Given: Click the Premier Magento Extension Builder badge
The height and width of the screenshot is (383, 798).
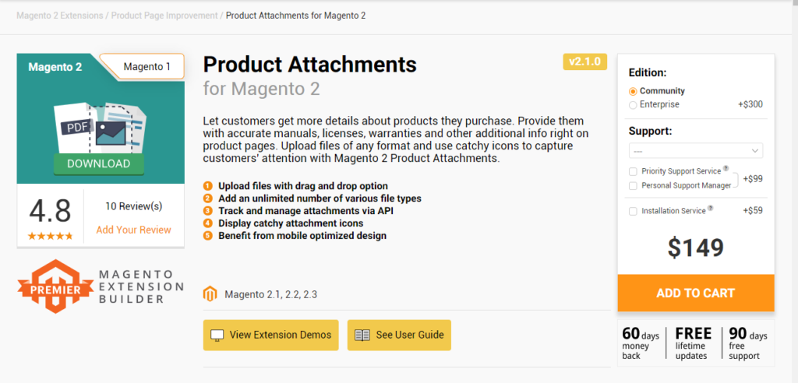Looking at the screenshot, I should point(101,286).
